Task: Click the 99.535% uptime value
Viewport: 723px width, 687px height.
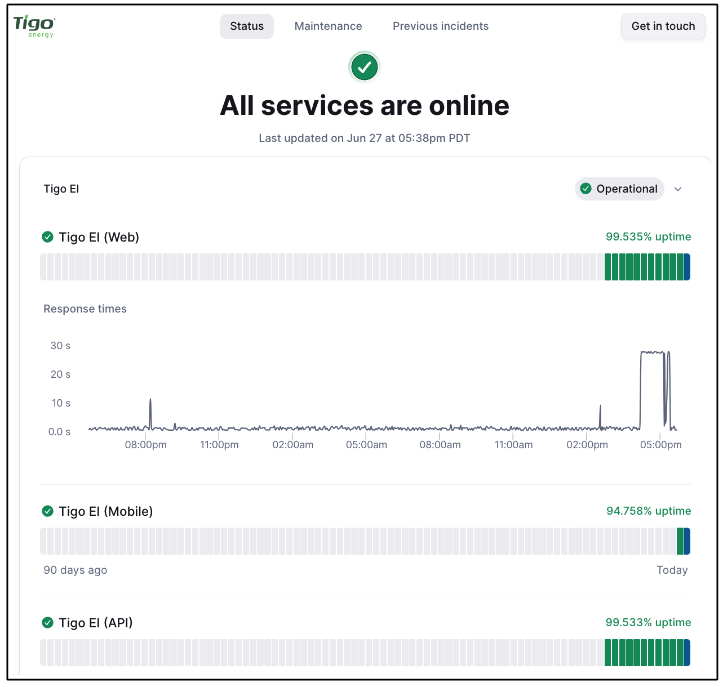Action: tap(649, 237)
